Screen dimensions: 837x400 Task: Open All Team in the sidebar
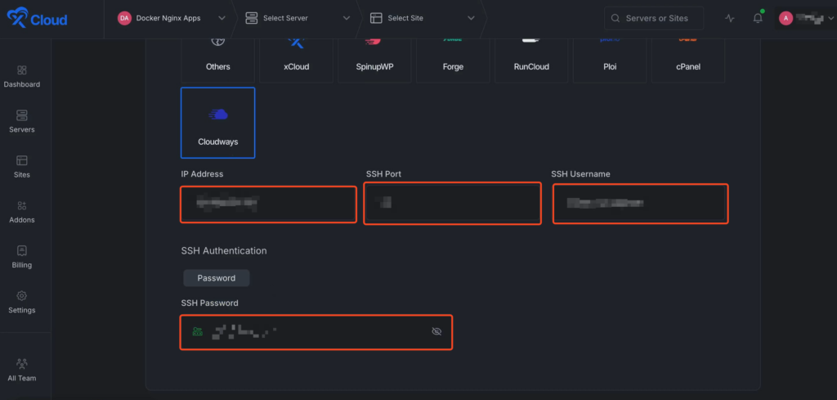[22, 370]
